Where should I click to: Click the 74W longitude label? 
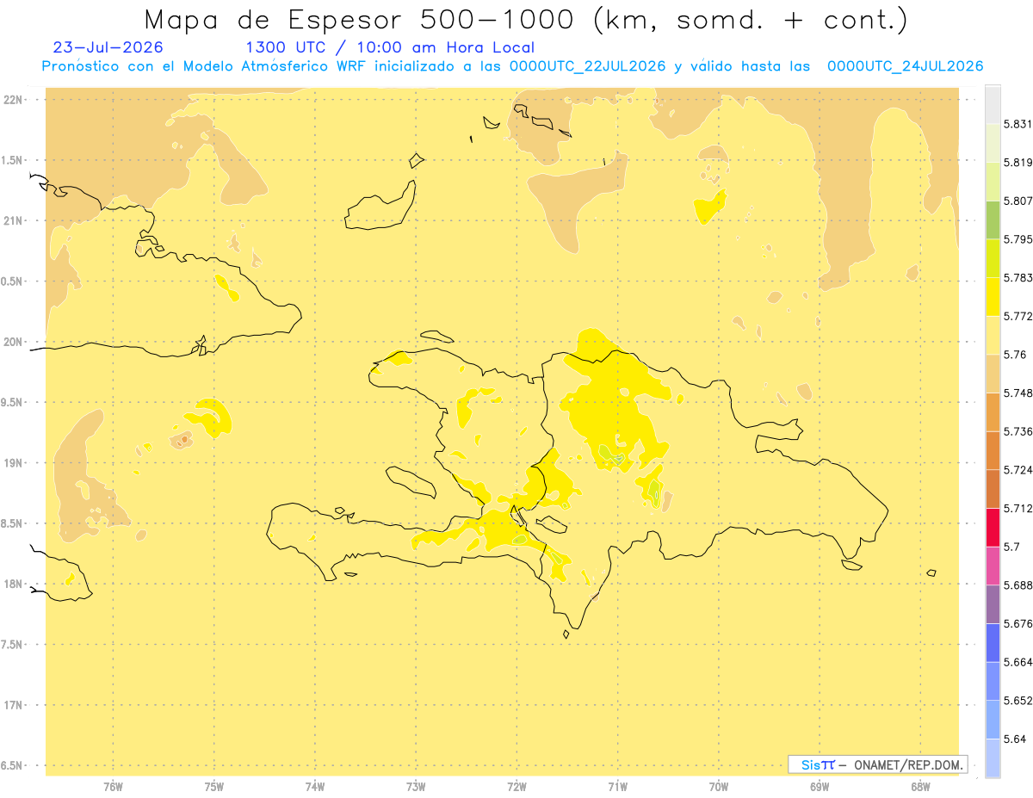[x=315, y=788]
